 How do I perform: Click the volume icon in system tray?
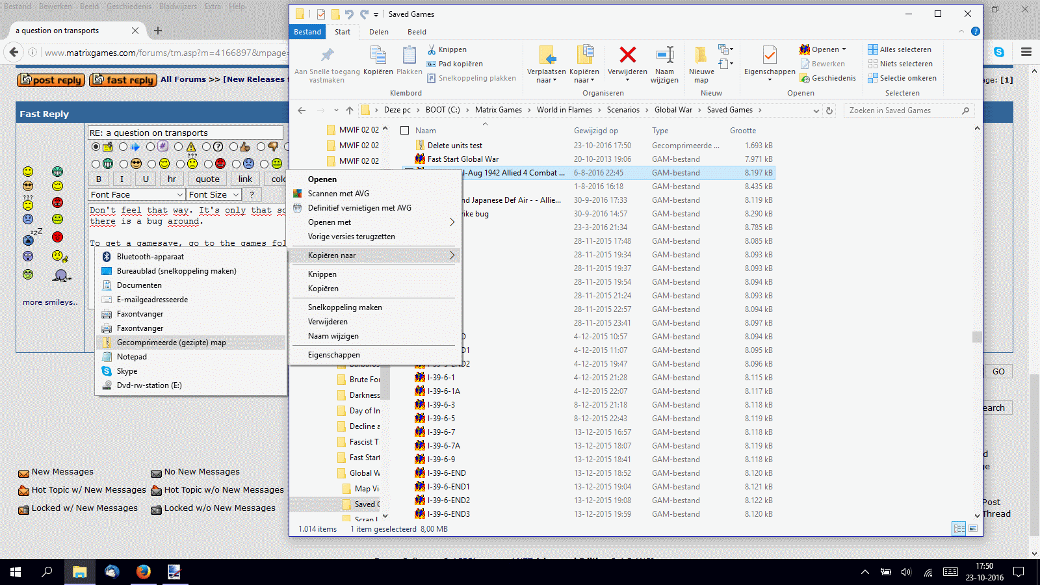point(906,572)
